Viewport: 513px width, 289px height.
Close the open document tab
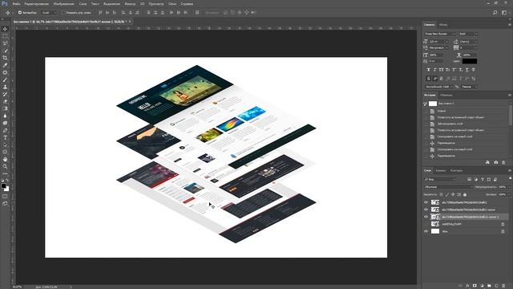(130, 22)
